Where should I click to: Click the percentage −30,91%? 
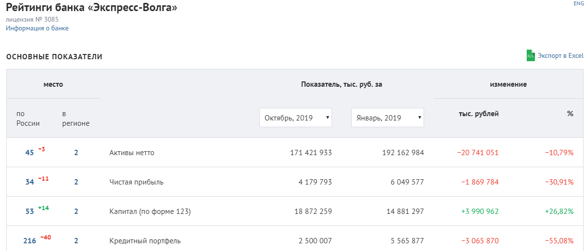(559, 182)
